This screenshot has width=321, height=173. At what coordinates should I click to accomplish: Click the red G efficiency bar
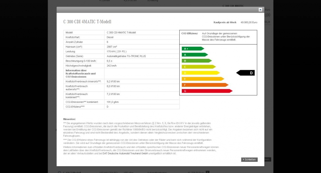[207, 91]
